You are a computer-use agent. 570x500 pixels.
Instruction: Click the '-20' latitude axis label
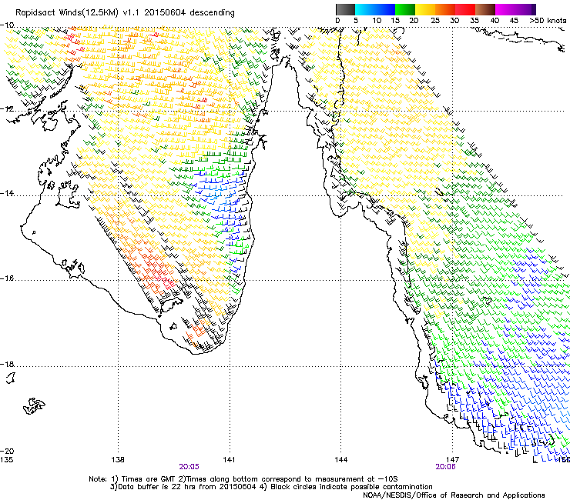click(x=7, y=451)
